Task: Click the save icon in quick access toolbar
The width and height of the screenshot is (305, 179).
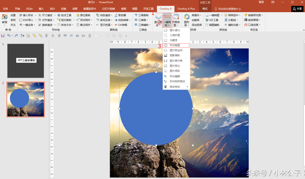Action: pos(3,35)
